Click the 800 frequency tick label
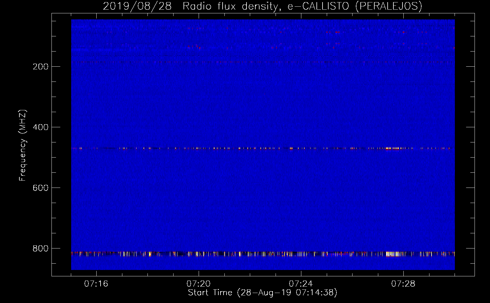The width and height of the screenshot is (490, 303). (41, 248)
